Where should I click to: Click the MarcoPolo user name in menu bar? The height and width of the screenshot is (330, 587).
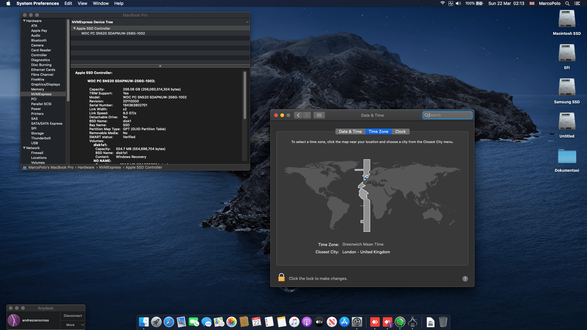(x=550, y=3)
